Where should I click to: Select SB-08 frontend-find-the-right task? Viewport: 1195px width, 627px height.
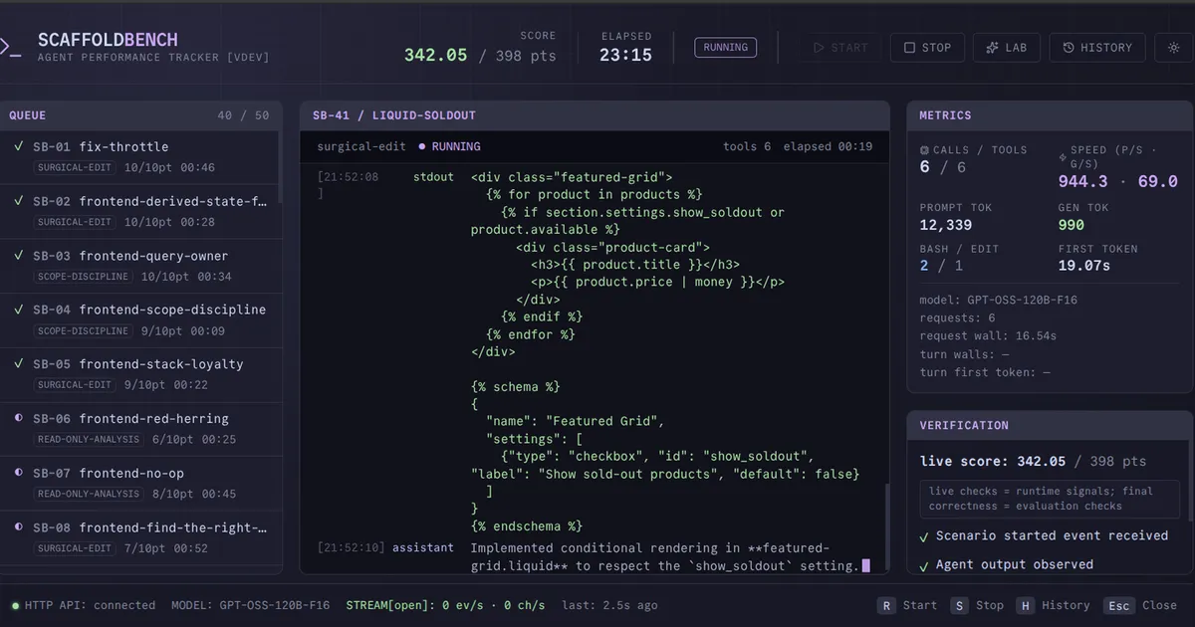140,537
